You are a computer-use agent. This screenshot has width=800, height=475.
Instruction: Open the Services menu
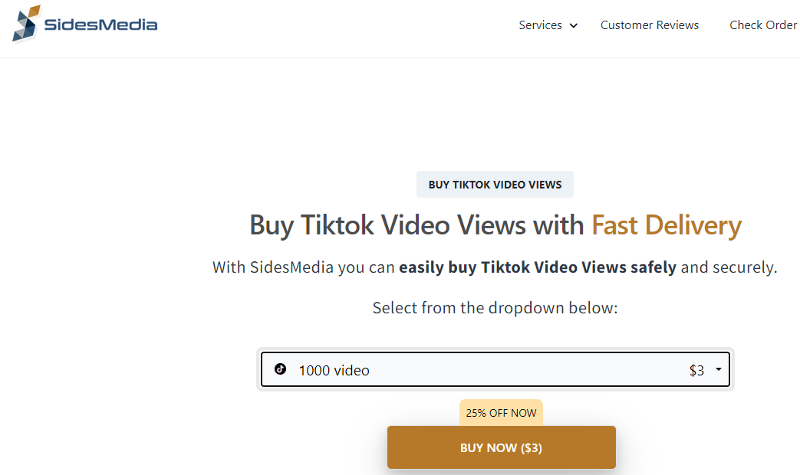pos(540,25)
